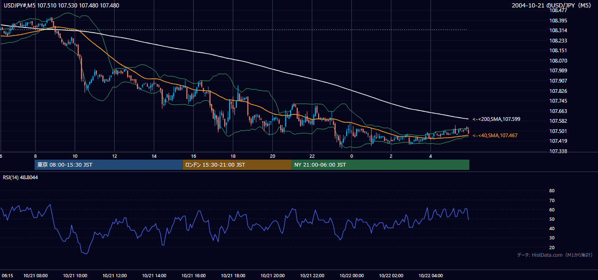The height and width of the screenshot is (280, 598).
Task: Click hour marker 10 under the price chart
Action: coord(75,156)
